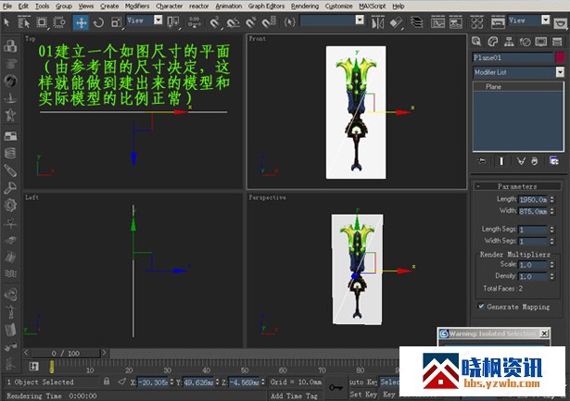Switch to Utilities command panel tab
This screenshot has height=401, width=570.
(x=557, y=42)
